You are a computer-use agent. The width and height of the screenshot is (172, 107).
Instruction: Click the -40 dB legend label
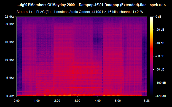[160, 43]
